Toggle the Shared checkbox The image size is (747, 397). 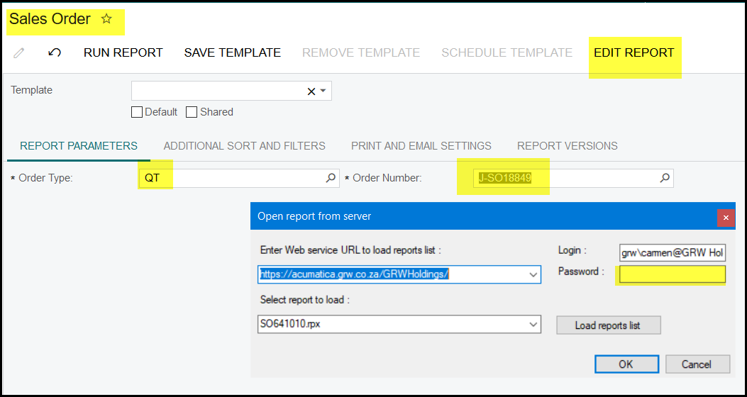pos(192,112)
